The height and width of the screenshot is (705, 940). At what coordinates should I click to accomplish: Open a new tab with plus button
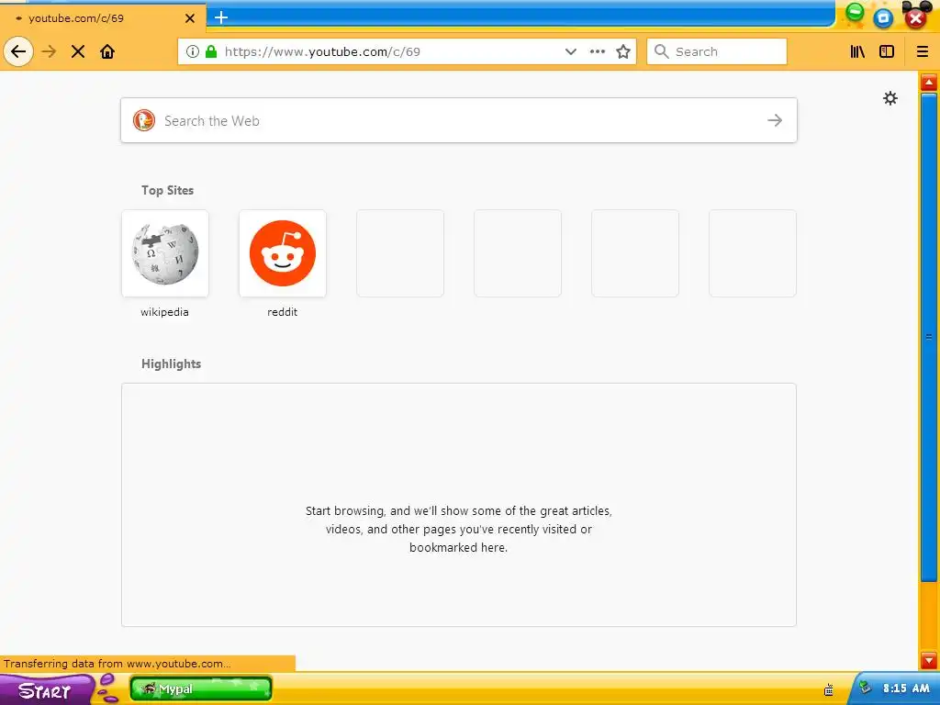[x=221, y=17]
